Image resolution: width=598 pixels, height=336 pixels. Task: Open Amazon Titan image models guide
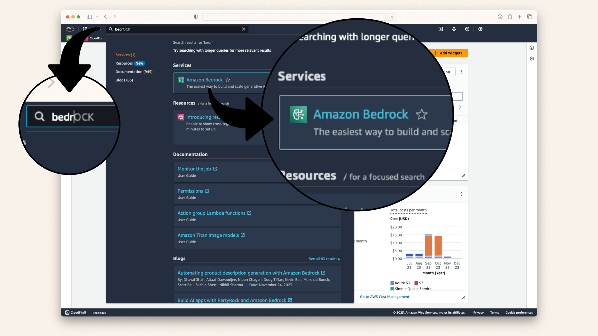(x=211, y=235)
